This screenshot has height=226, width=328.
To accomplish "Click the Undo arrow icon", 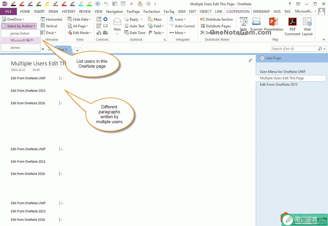I will 106,4.
